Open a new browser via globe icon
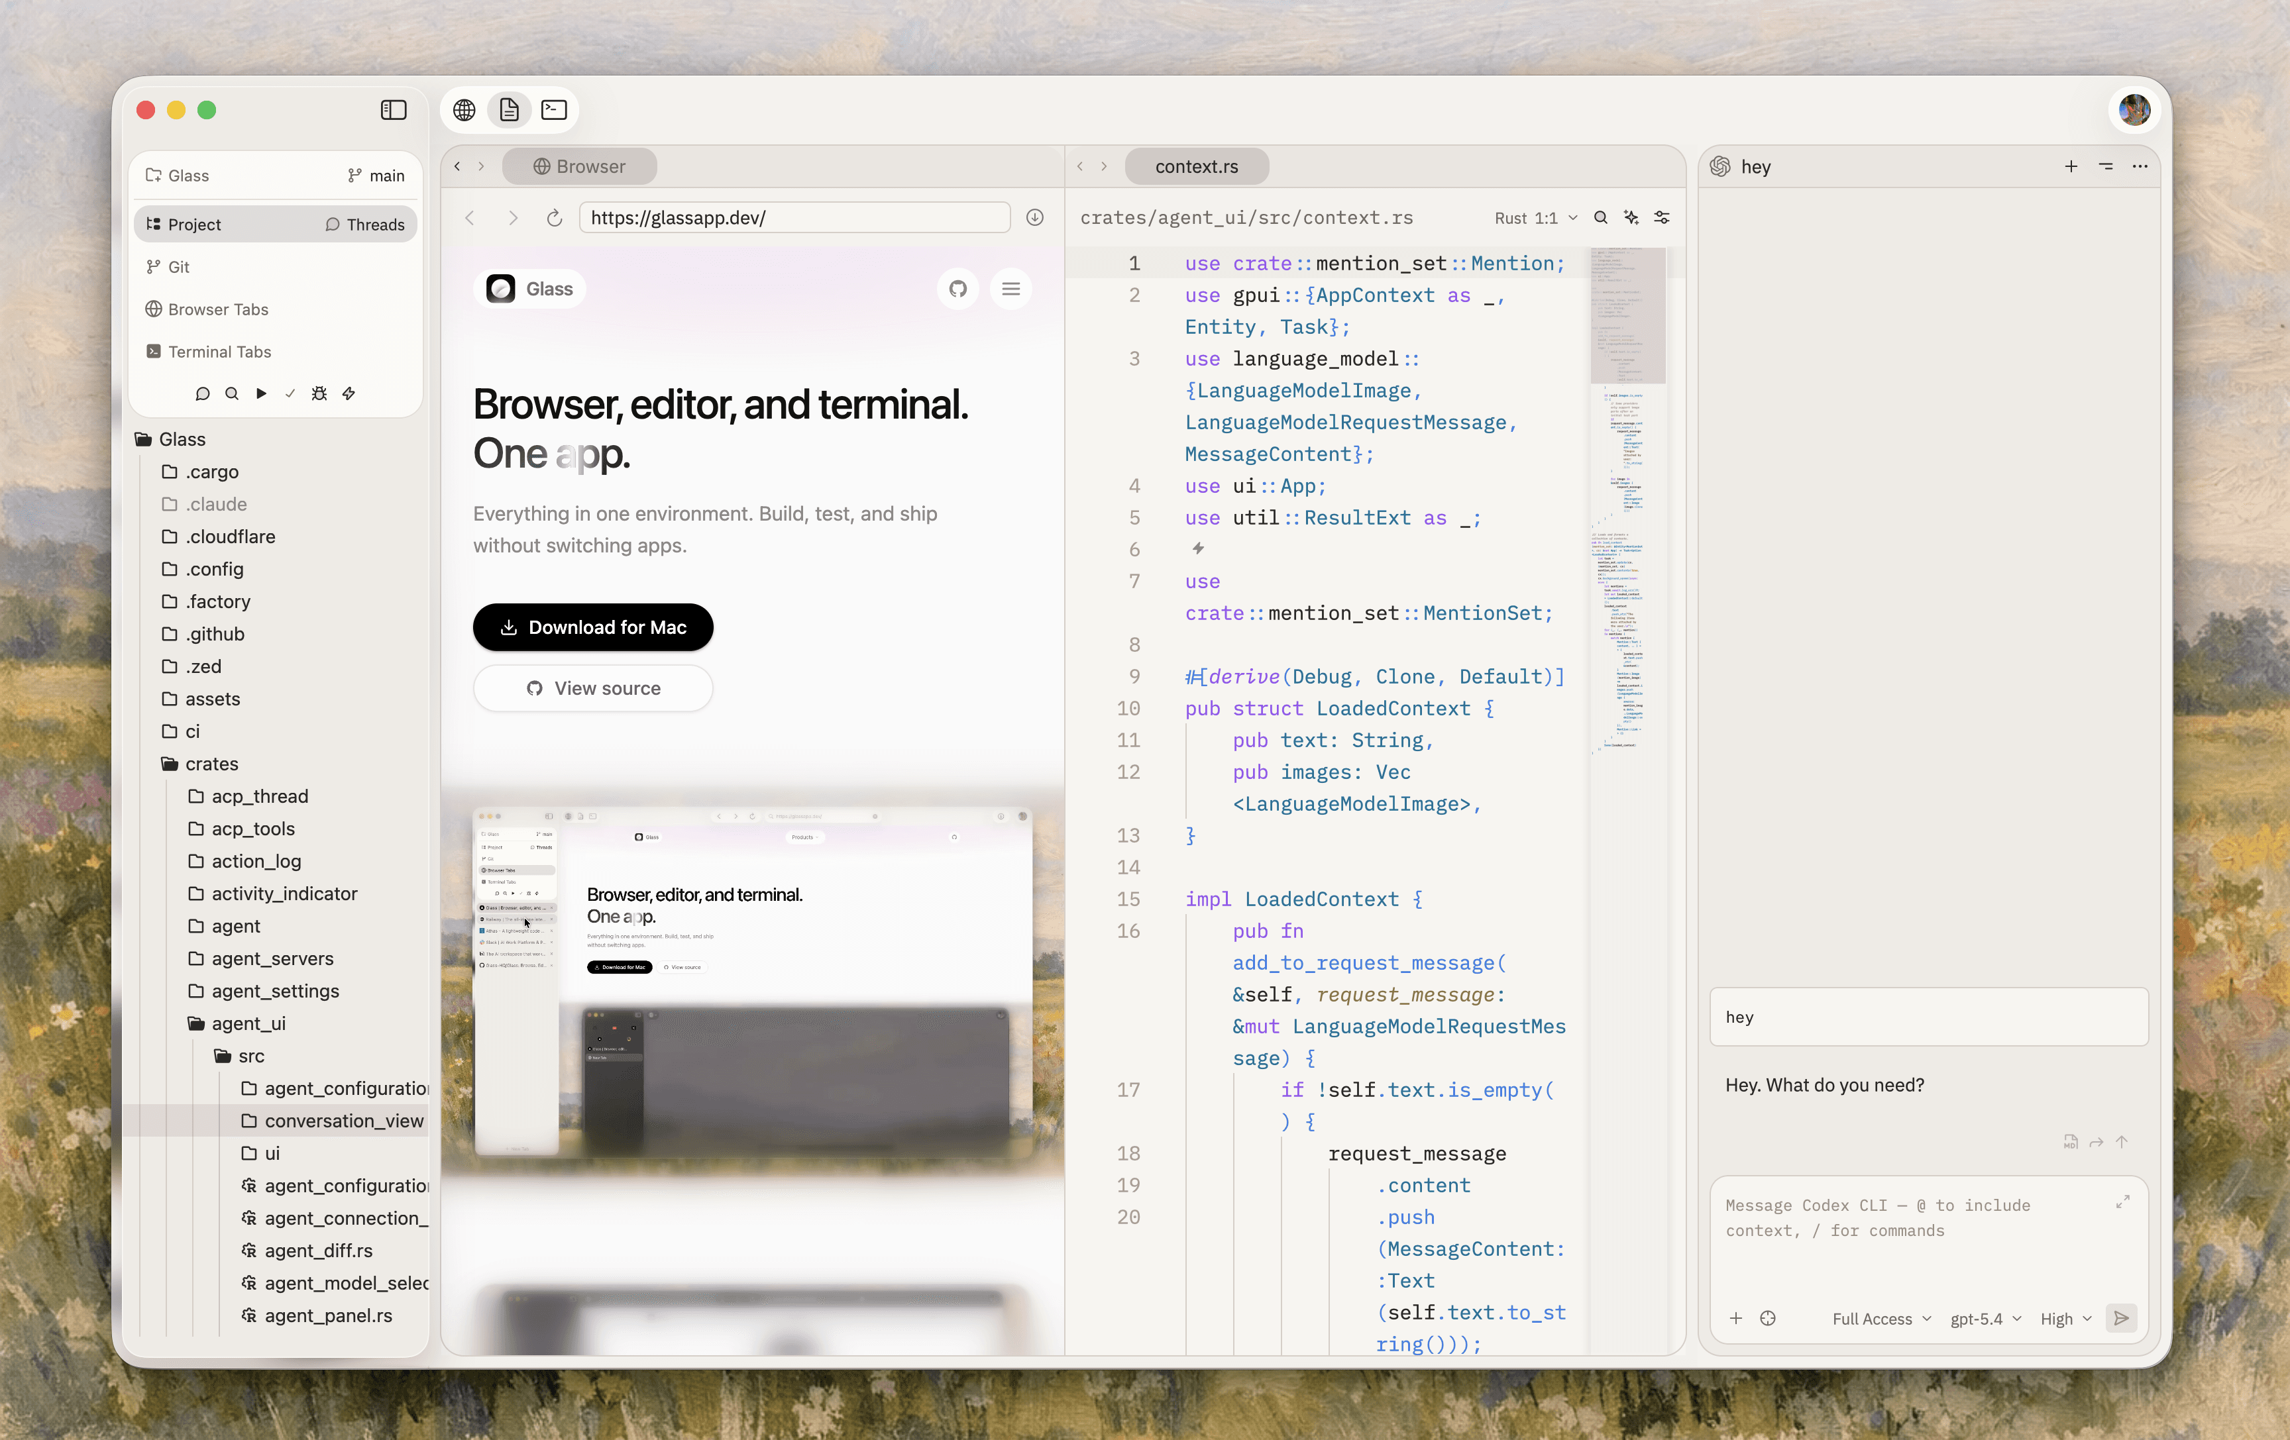This screenshot has width=2290, height=1440. (x=464, y=110)
